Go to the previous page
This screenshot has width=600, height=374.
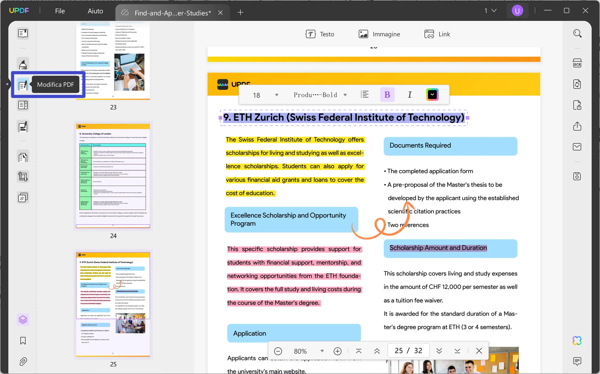[377, 351]
